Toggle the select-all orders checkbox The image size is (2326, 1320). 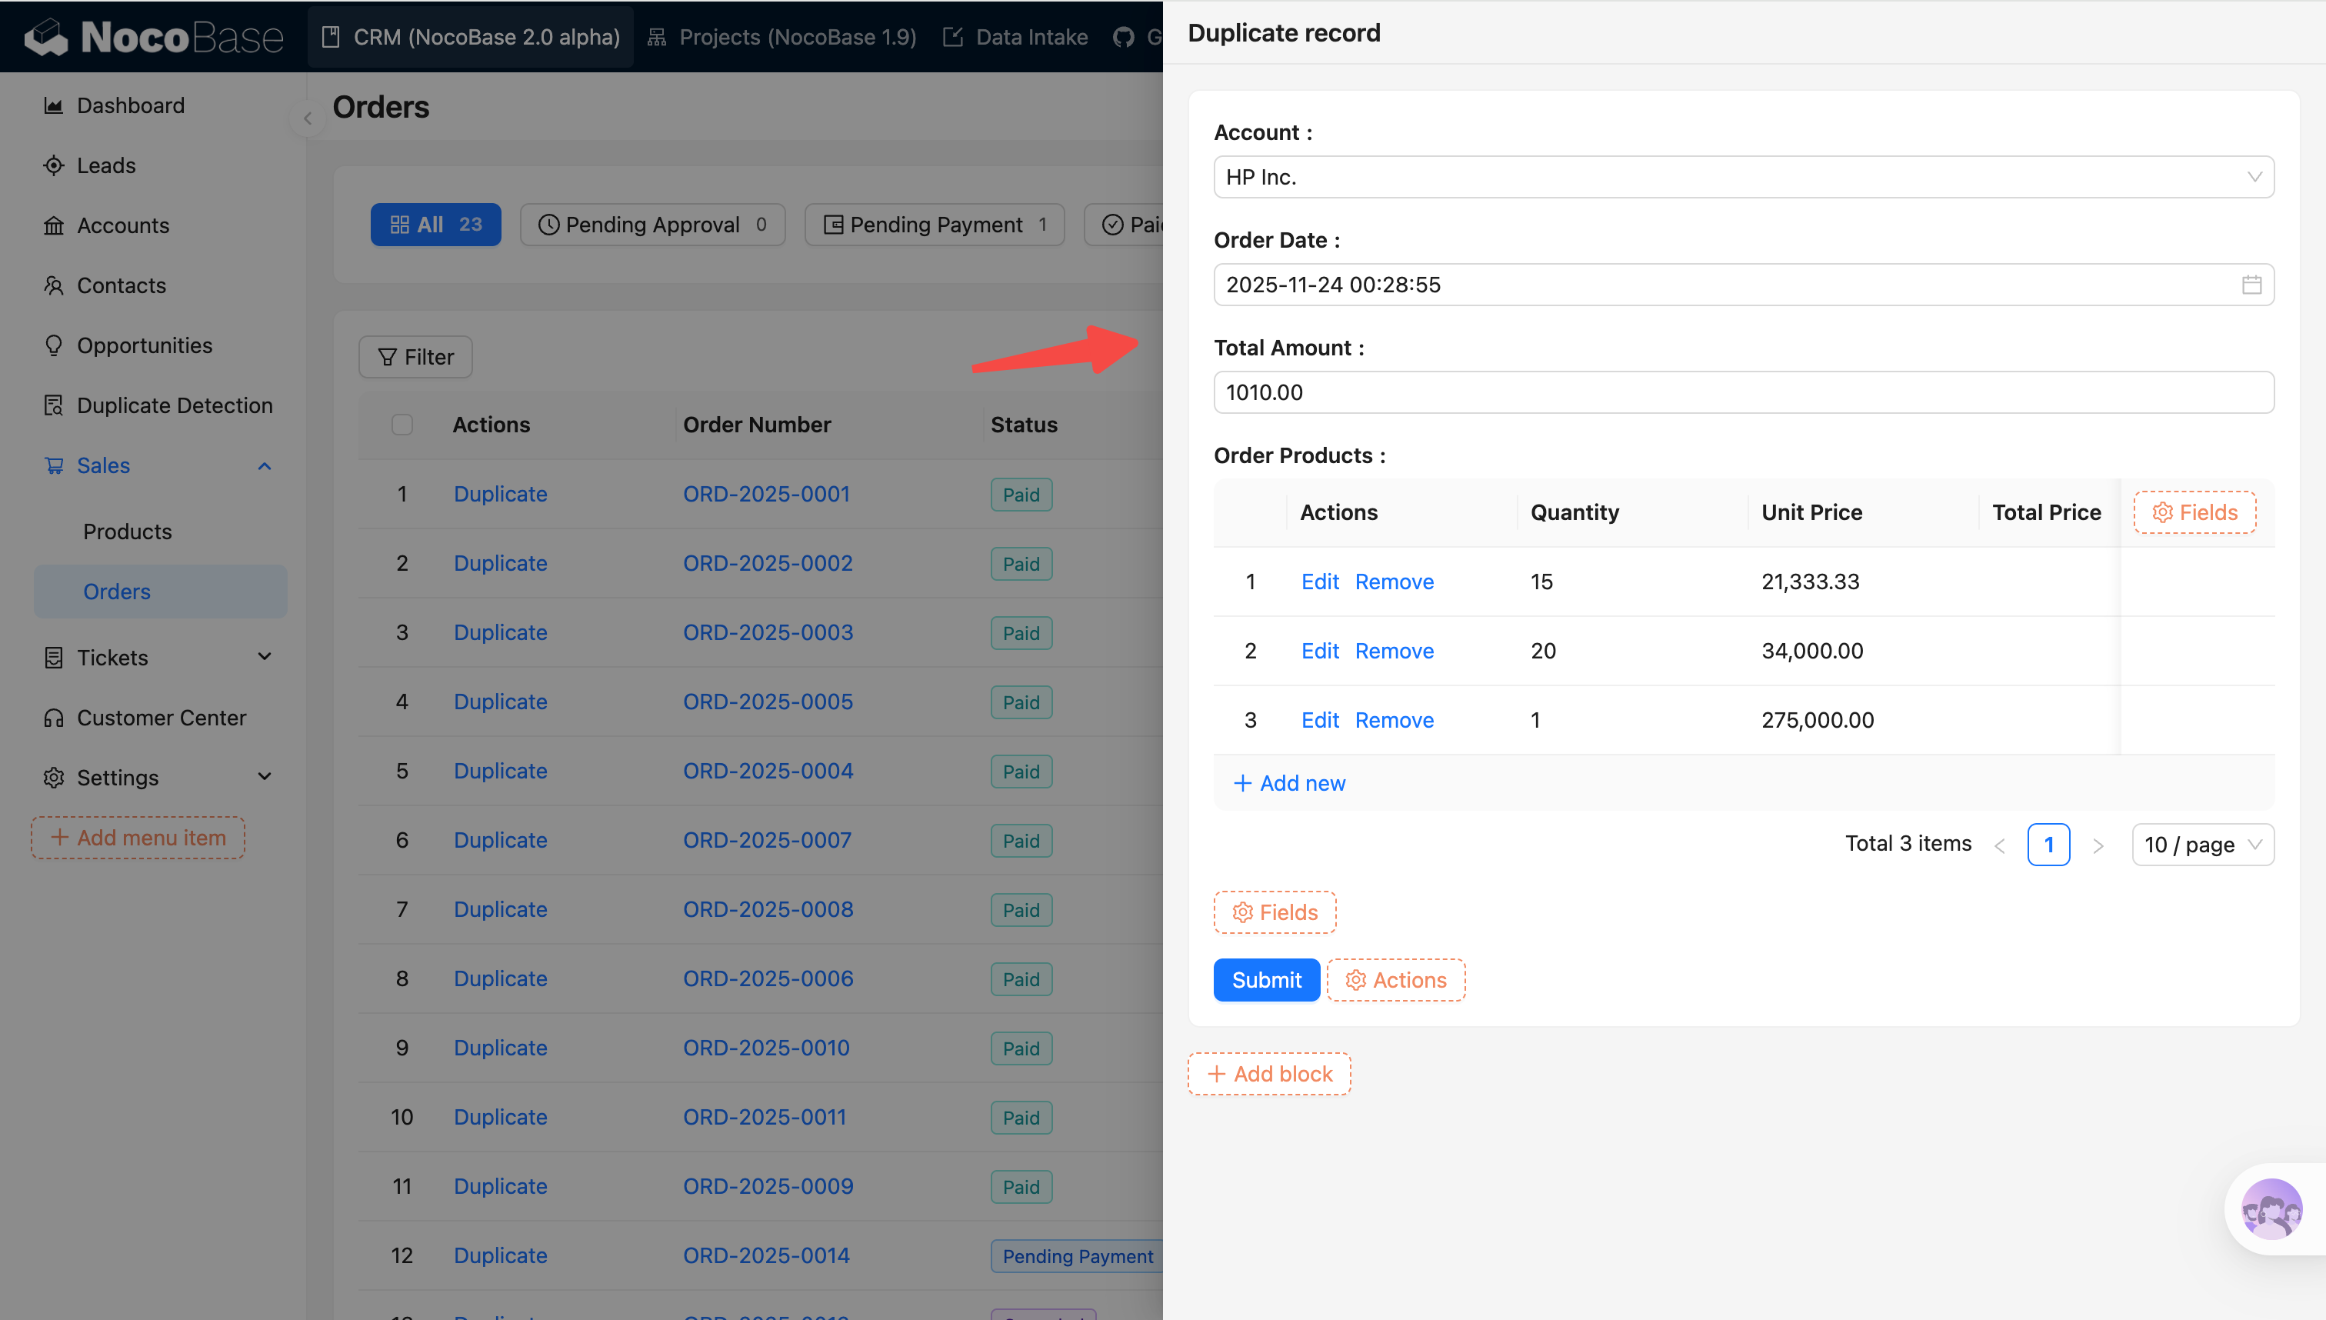[x=402, y=425]
